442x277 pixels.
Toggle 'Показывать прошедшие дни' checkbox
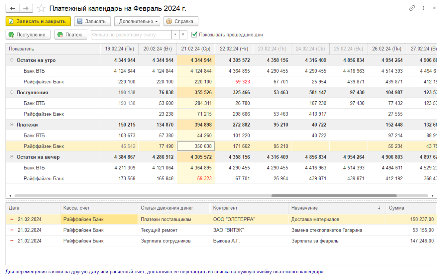(x=194, y=35)
